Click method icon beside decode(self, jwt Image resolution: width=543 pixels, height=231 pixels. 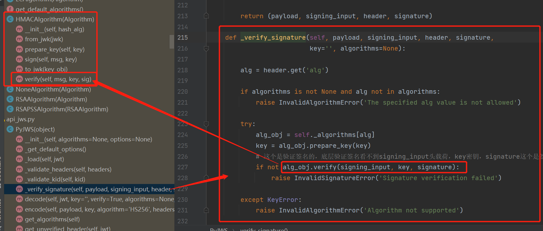pyautogui.click(x=19, y=199)
